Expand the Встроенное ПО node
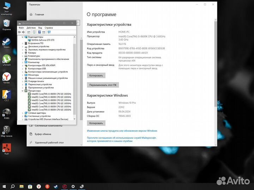The width and height of the screenshot is (254, 190). pyautogui.click(x=23, y=44)
